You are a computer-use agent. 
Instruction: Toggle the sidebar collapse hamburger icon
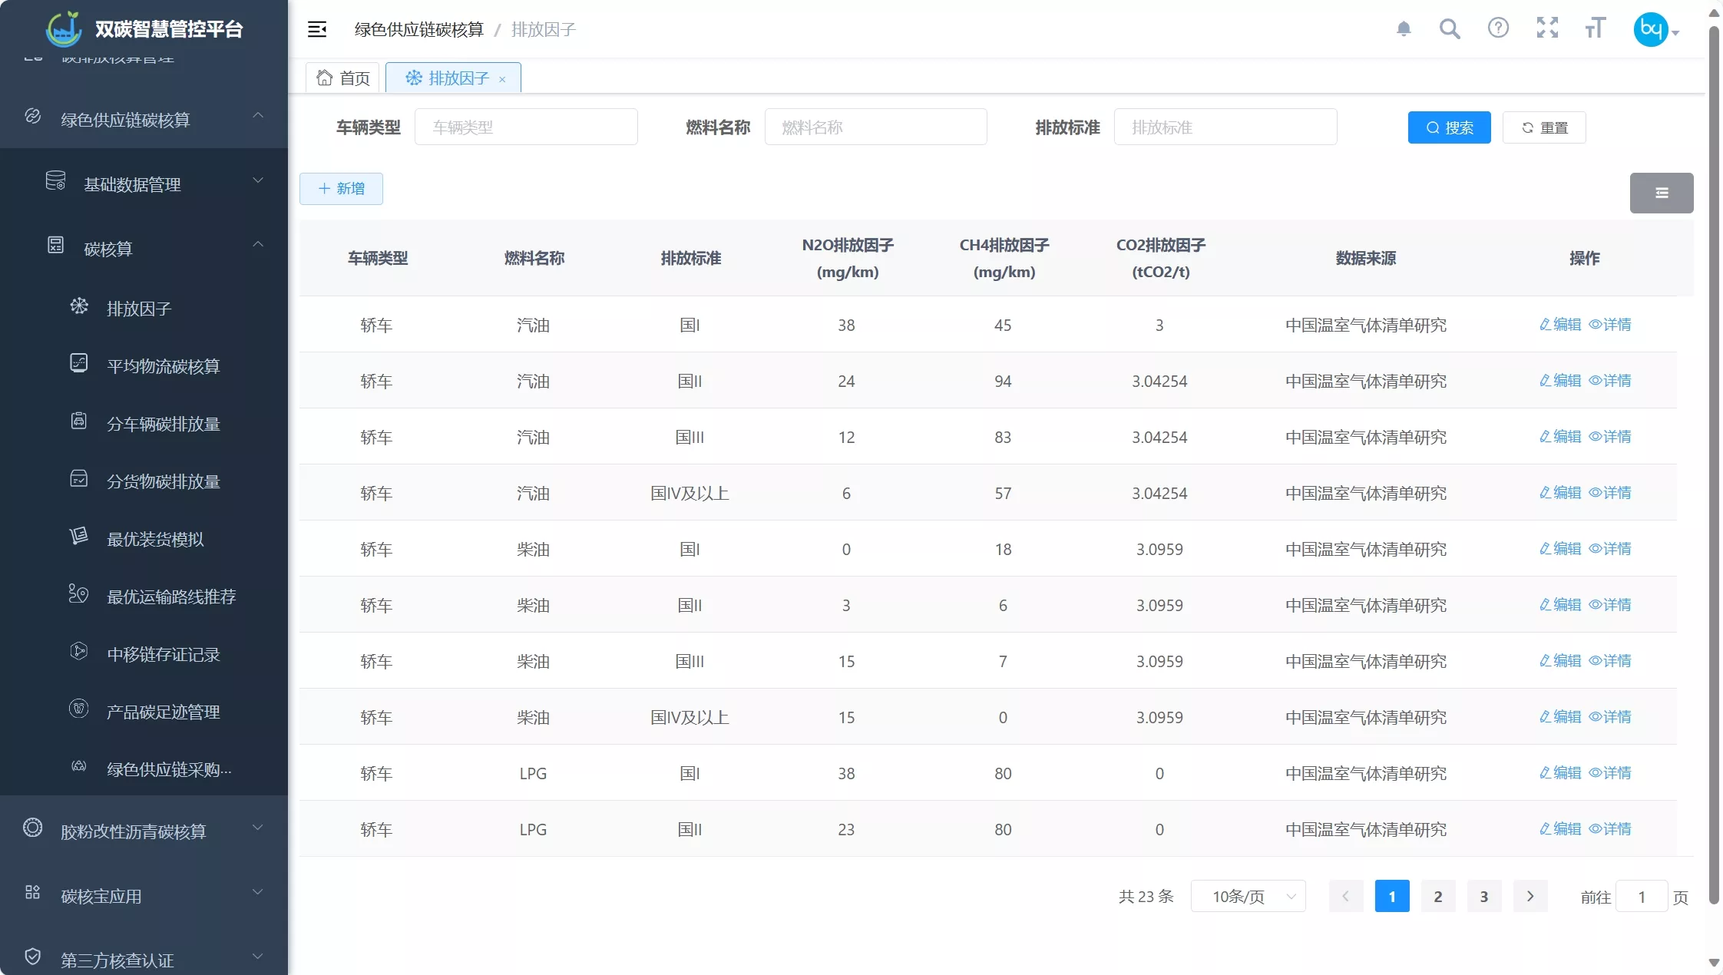[317, 29]
